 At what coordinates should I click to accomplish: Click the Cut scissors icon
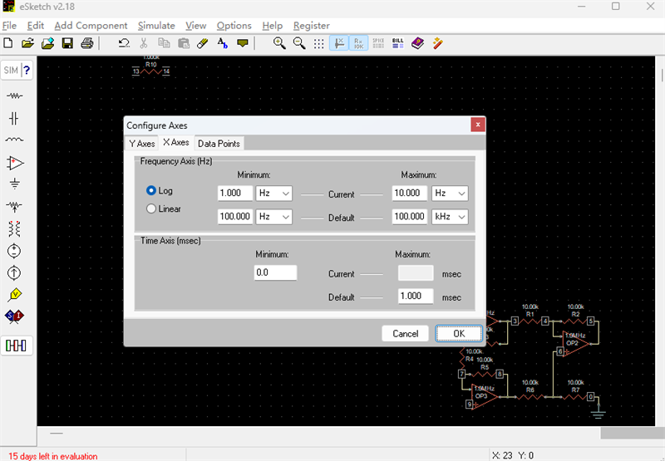[x=144, y=43]
